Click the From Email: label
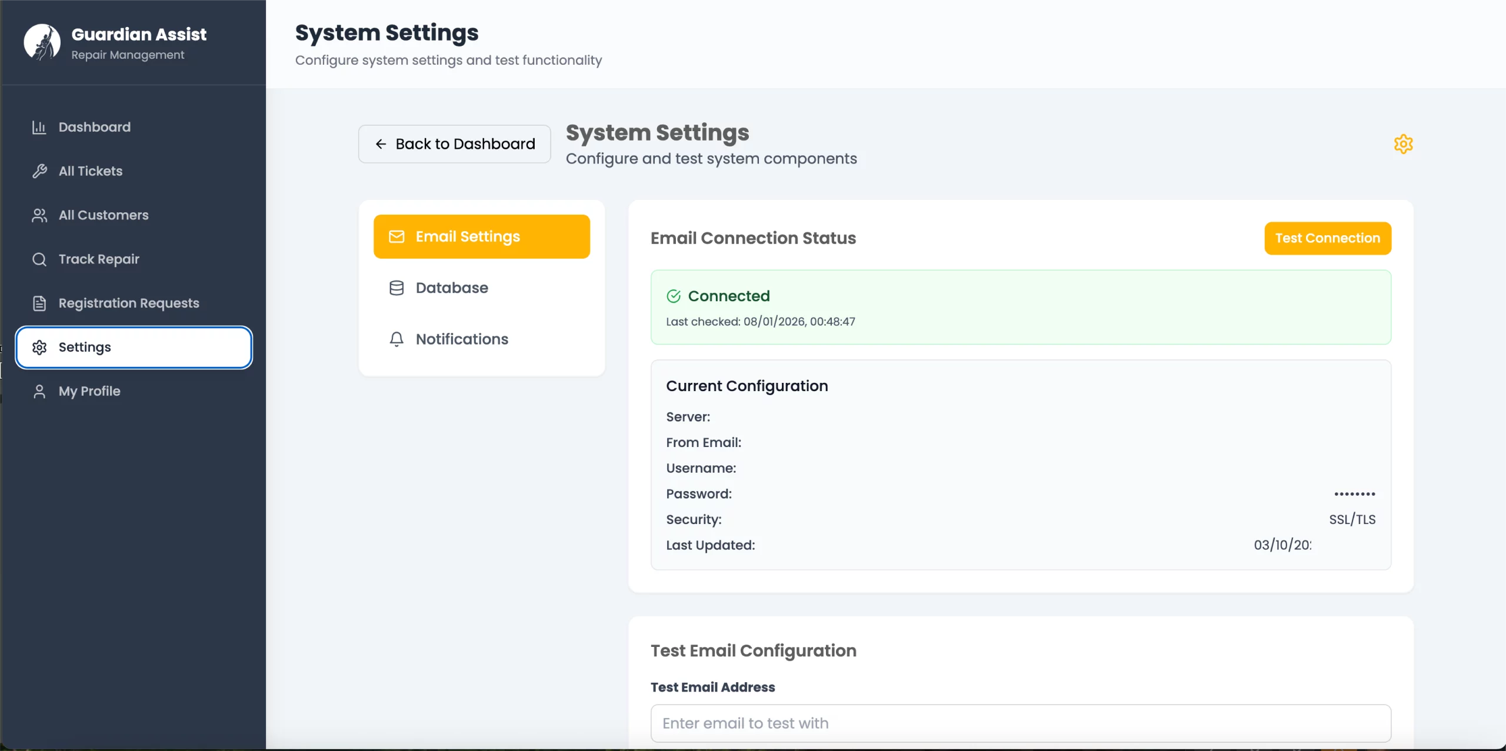The width and height of the screenshot is (1506, 751). pos(704,442)
